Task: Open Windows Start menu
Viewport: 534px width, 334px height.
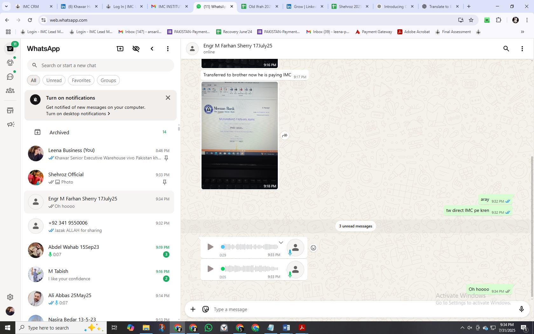Action: tap(8, 328)
